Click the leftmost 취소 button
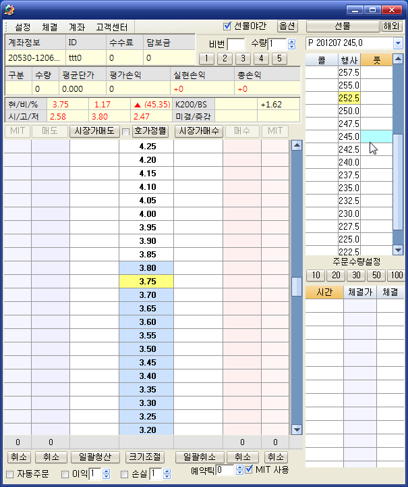 (19, 457)
